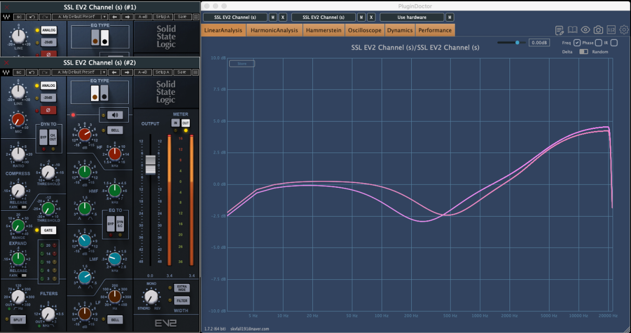Mute the Use hardware slot with M
This screenshot has height=333, width=631.
click(450, 17)
